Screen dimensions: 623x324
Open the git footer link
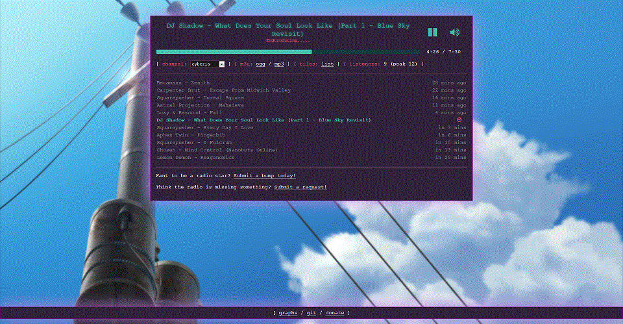pos(311,313)
